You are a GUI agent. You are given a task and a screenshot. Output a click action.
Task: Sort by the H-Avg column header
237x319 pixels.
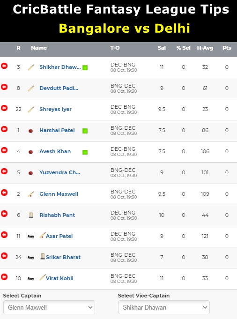pos(205,48)
